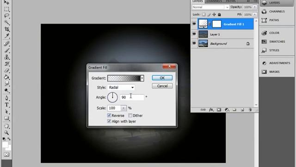Viewport: 296px width, 167px height.
Task: Open the Scale percentage dropdown arrow
Action: [x=123, y=108]
